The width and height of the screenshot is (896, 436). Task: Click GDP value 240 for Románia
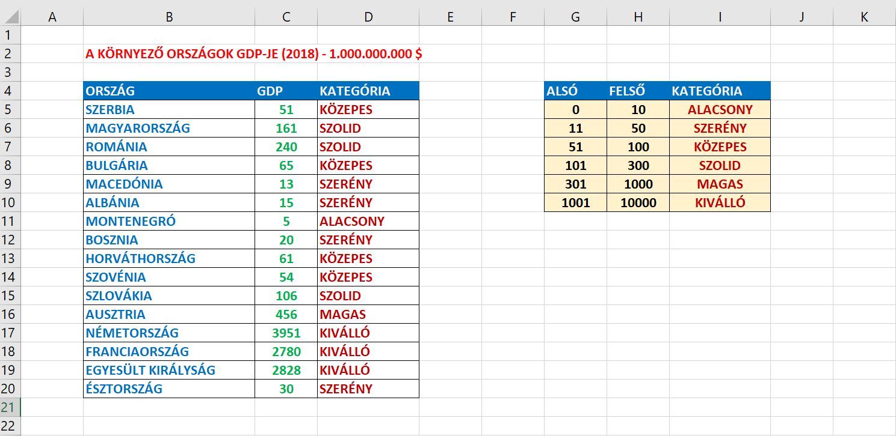[x=286, y=147]
